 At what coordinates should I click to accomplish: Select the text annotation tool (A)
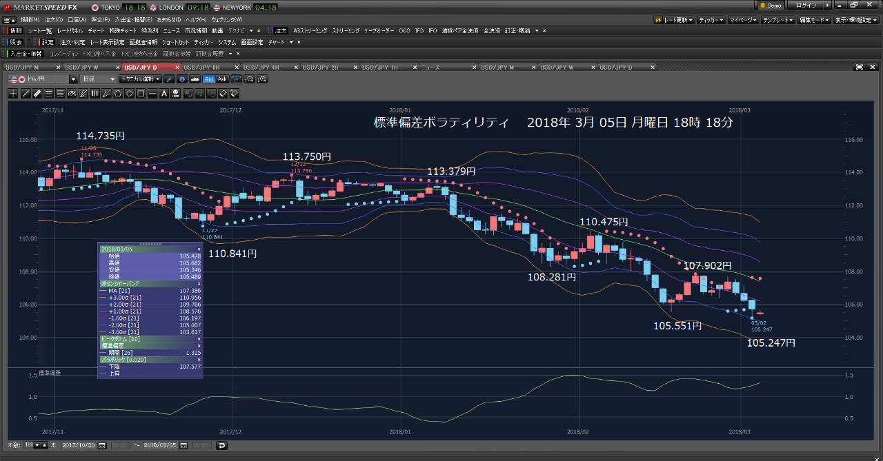(164, 93)
